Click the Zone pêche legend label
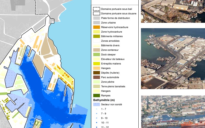Screen dimensions: 205x128 (108, 82)
